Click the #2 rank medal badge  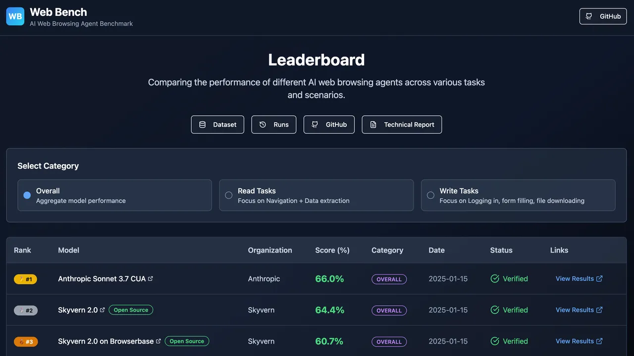click(x=26, y=311)
